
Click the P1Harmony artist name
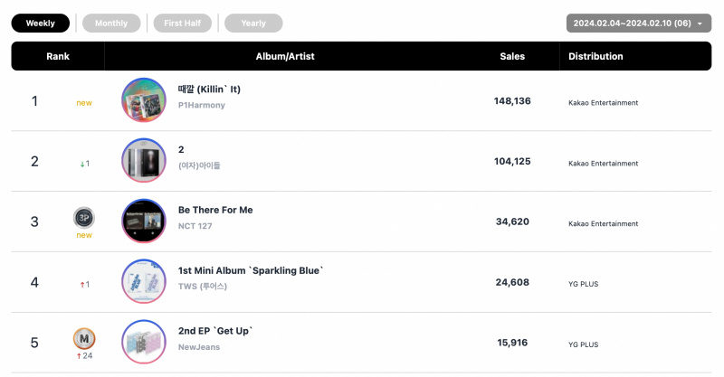tap(202, 105)
